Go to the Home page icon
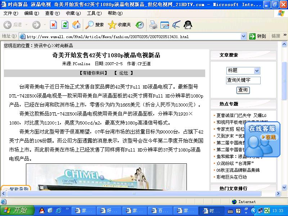The width and height of the screenshot is (288, 216). [76, 25]
